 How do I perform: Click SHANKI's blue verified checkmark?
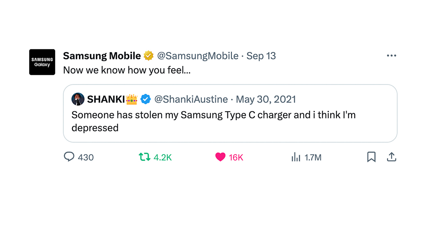tap(146, 99)
